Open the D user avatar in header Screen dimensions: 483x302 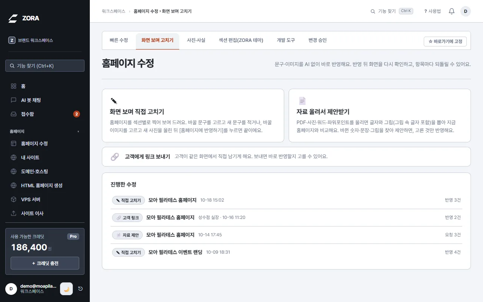tap(465, 11)
